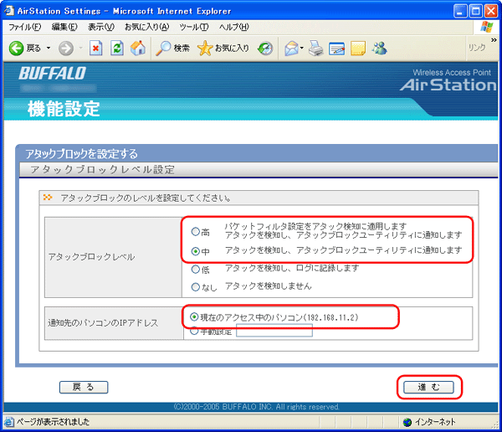Select the 低 attack block level
Viewport: 502px width, 432px height.
[196, 270]
